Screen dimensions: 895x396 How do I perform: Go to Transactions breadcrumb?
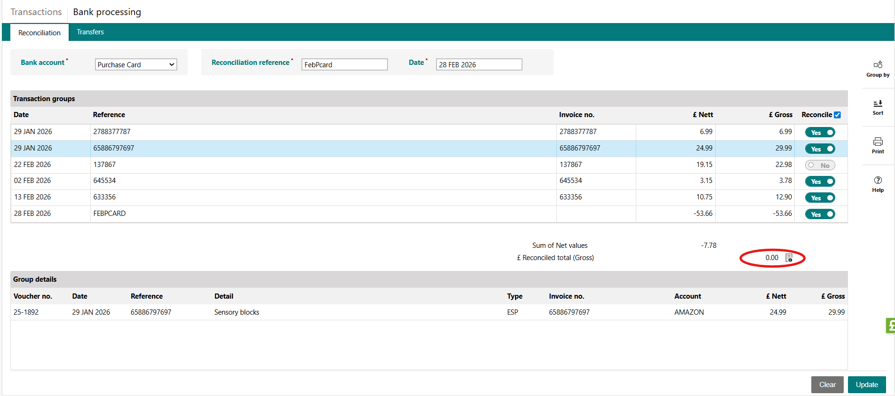pos(36,12)
